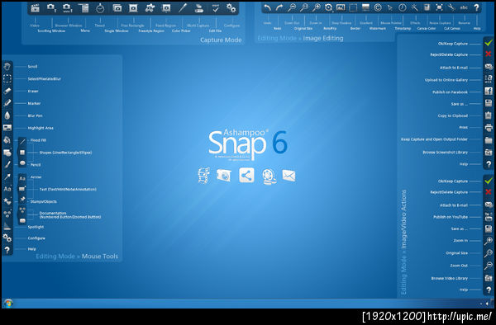
Task: Click Upload to Online Gallery icon
Action: coord(489,79)
